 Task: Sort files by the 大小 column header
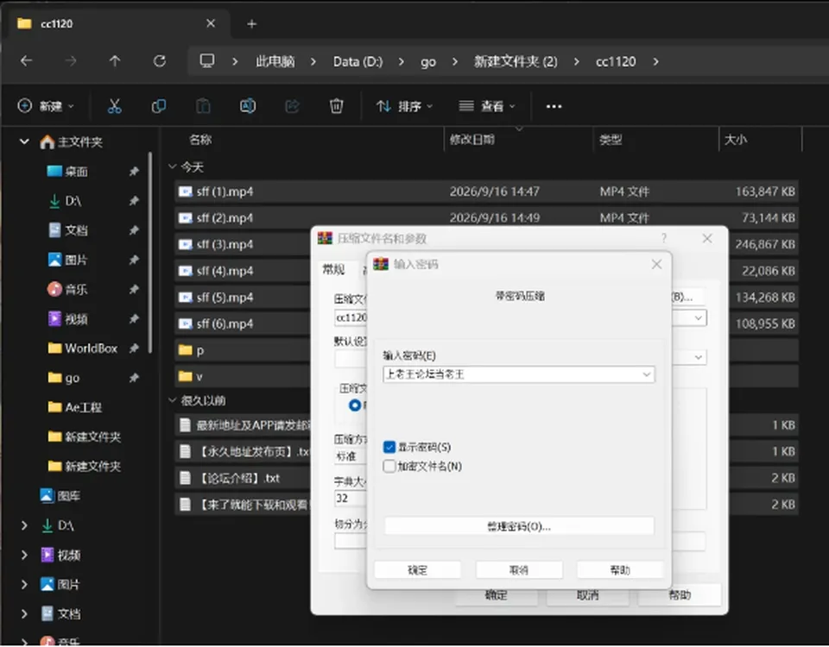(x=736, y=140)
